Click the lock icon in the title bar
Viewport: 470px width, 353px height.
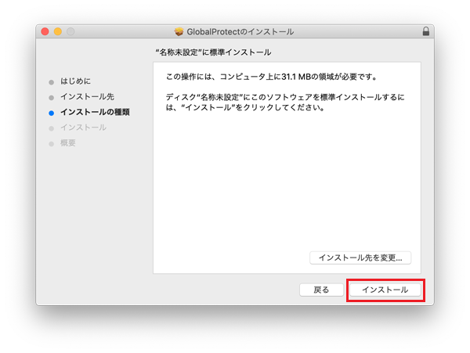(425, 31)
